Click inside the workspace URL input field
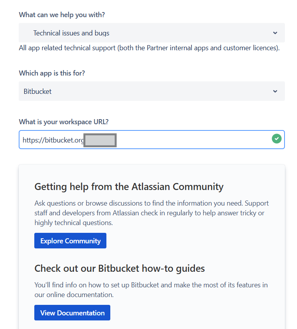 pyautogui.click(x=152, y=139)
